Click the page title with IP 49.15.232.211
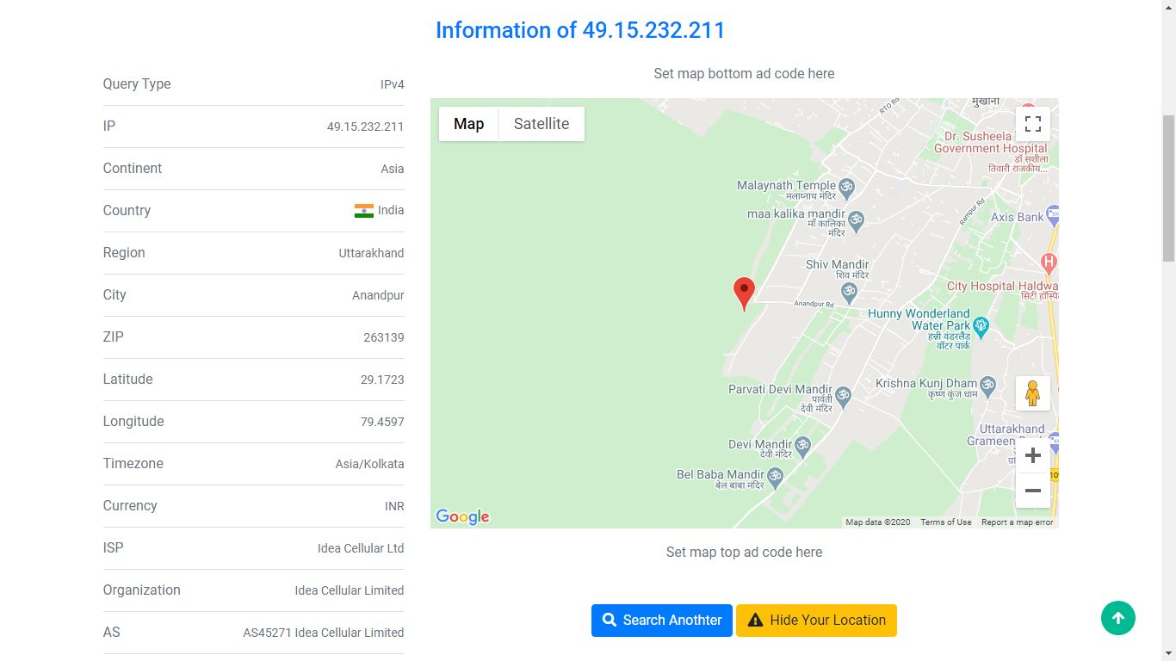1176x661 pixels. (580, 30)
